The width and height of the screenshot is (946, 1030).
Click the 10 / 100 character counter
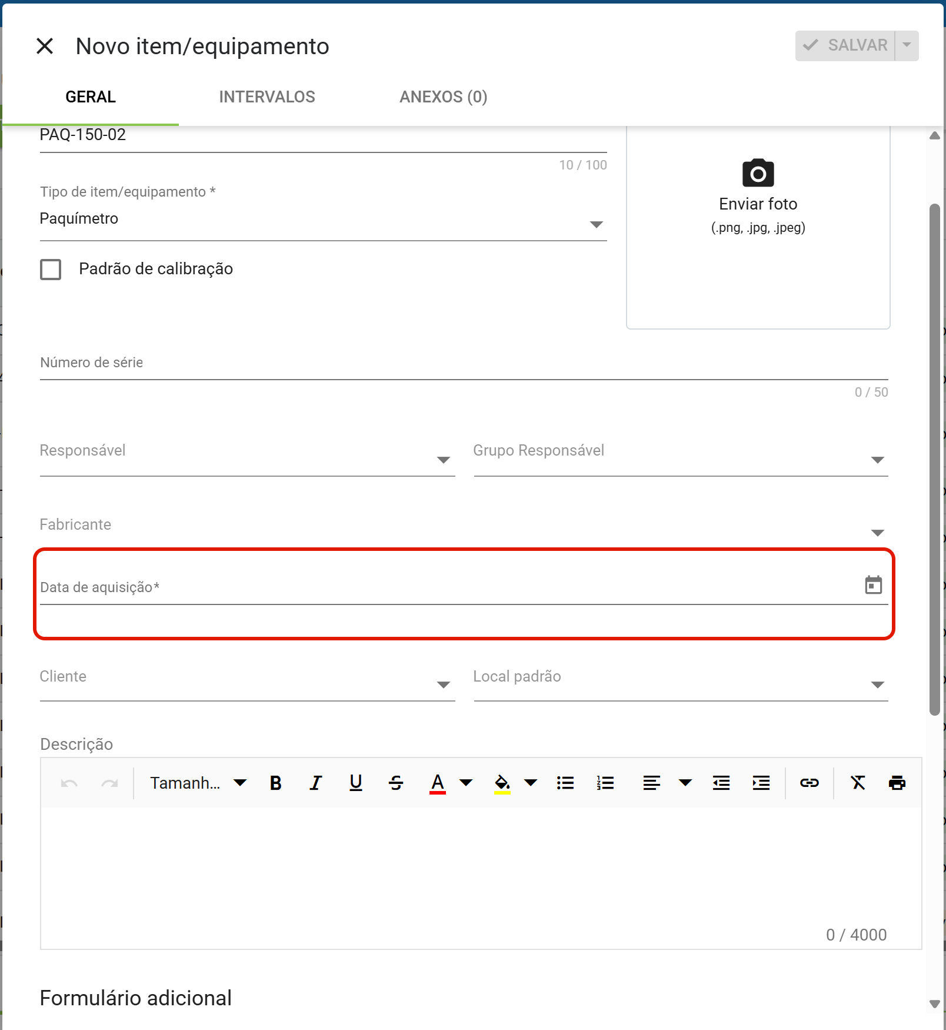click(x=583, y=165)
